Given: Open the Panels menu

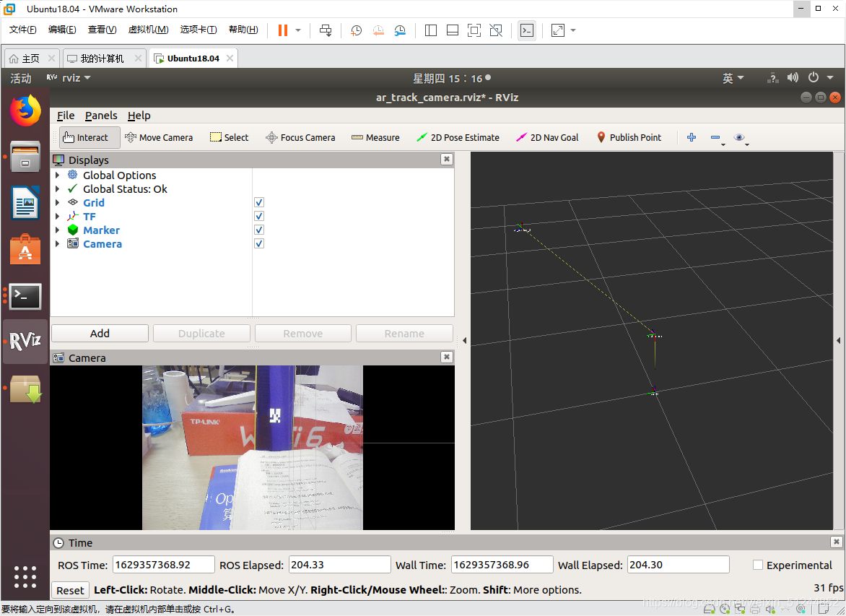Looking at the screenshot, I should [101, 116].
